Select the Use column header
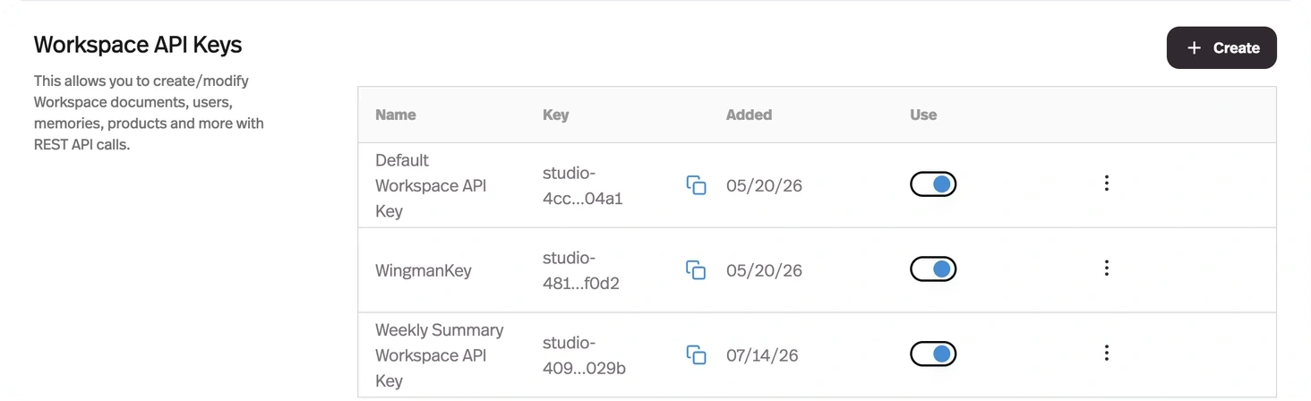Screen dimensions: 1311x401 923,115
